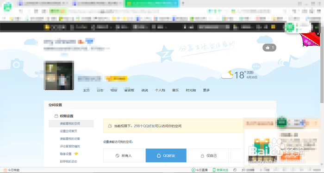Click the profile avatar photo
The height and width of the screenshot is (173, 324).
59,75
